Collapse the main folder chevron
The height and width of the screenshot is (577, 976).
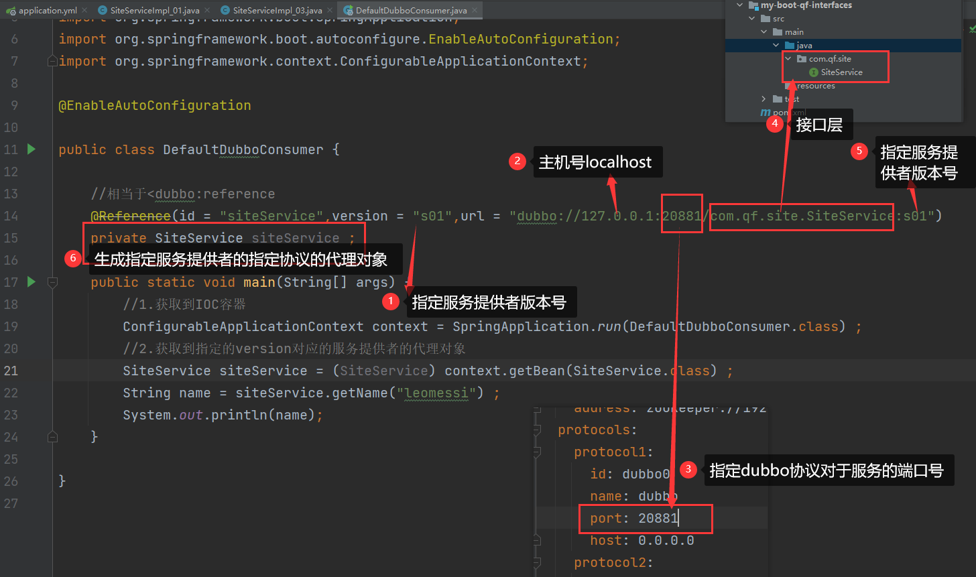click(764, 32)
